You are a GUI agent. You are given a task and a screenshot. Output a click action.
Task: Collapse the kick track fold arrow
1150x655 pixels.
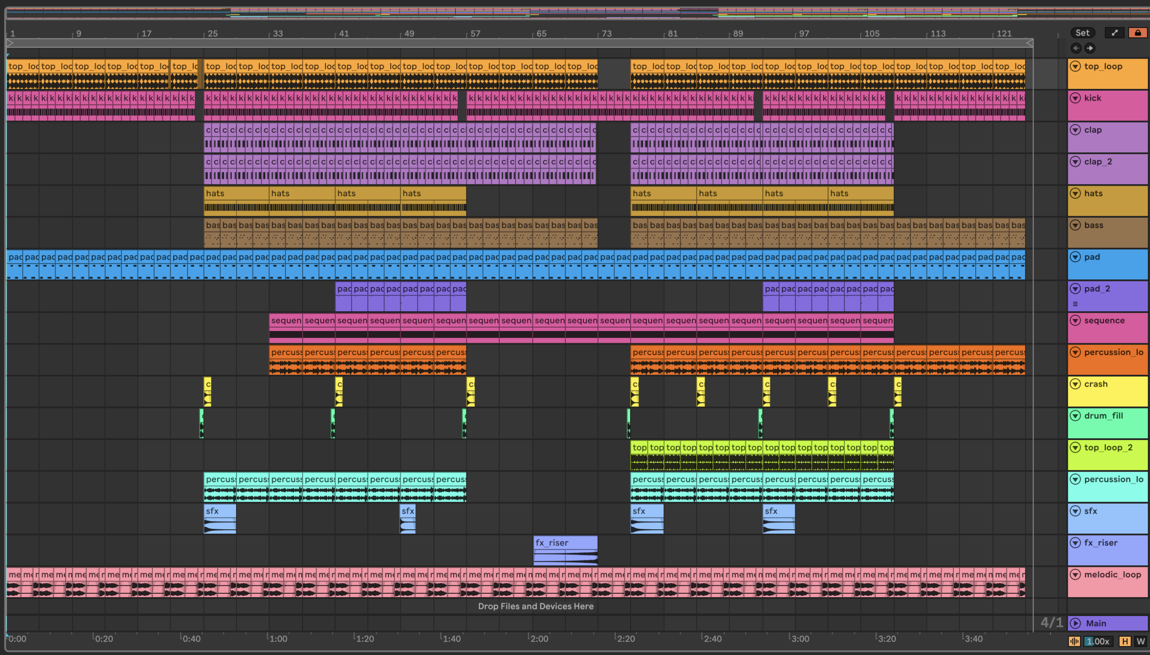[1075, 98]
